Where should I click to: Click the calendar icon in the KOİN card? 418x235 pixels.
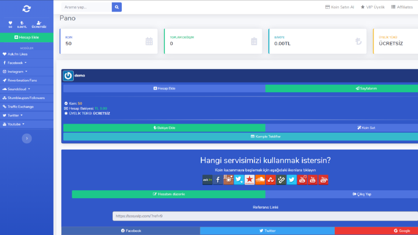pos(149,41)
